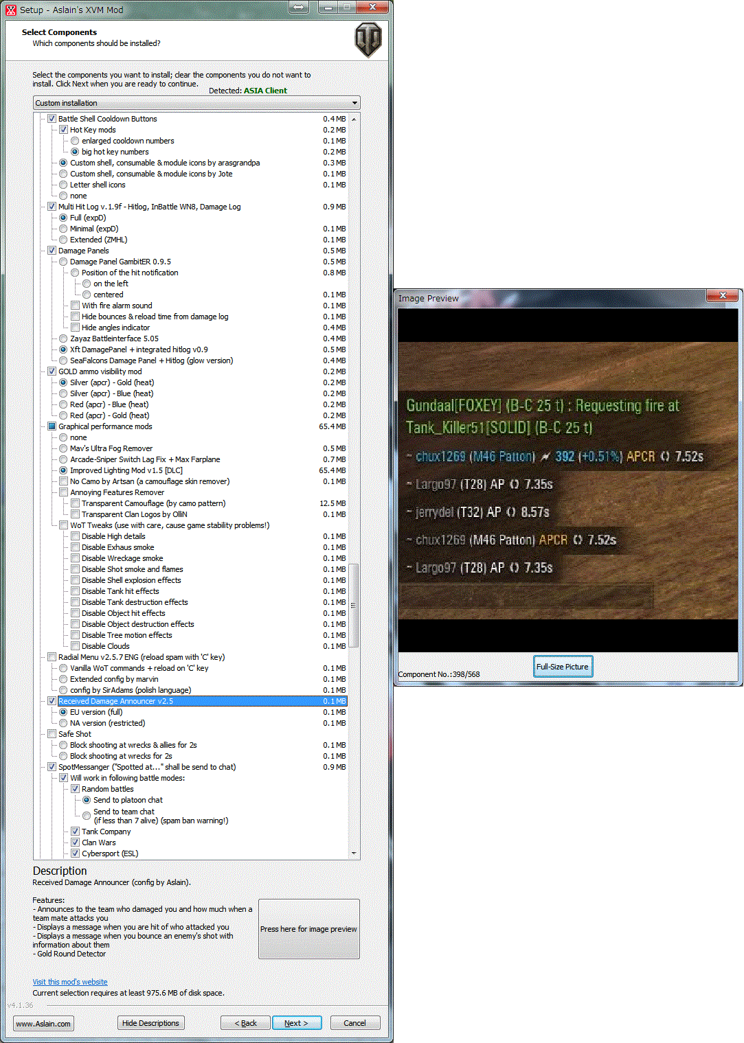Enable Disable Tree motion effects checkbox

(x=75, y=635)
